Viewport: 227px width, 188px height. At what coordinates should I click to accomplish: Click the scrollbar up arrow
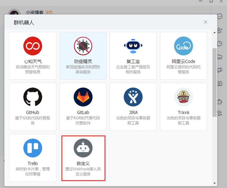tap(215, 32)
